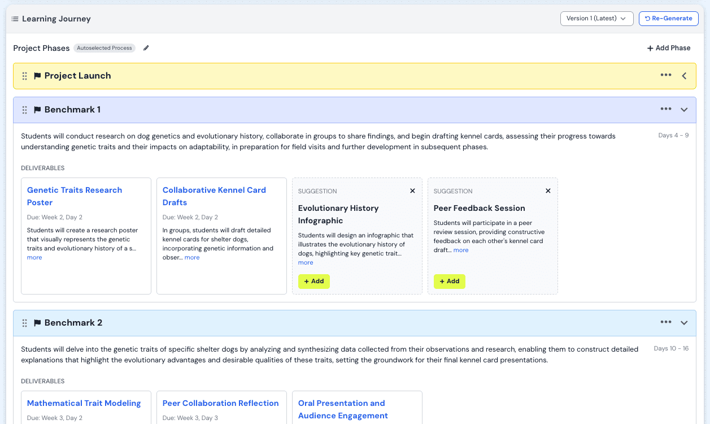Open the three-dot menu for Project Launch
The height and width of the screenshot is (424, 710).
pos(666,76)
